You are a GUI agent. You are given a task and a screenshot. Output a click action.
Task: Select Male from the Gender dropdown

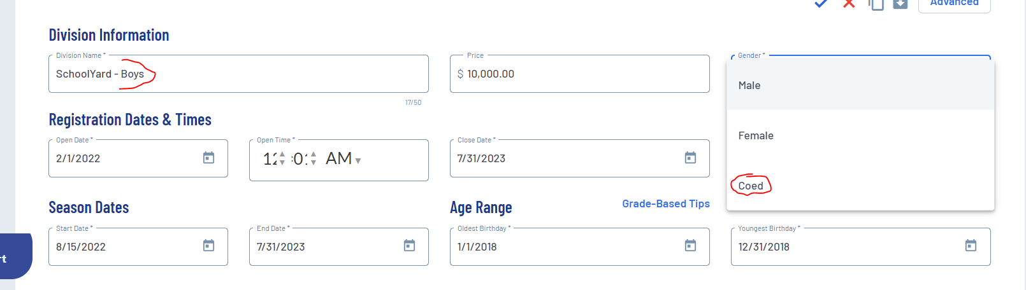749,85
